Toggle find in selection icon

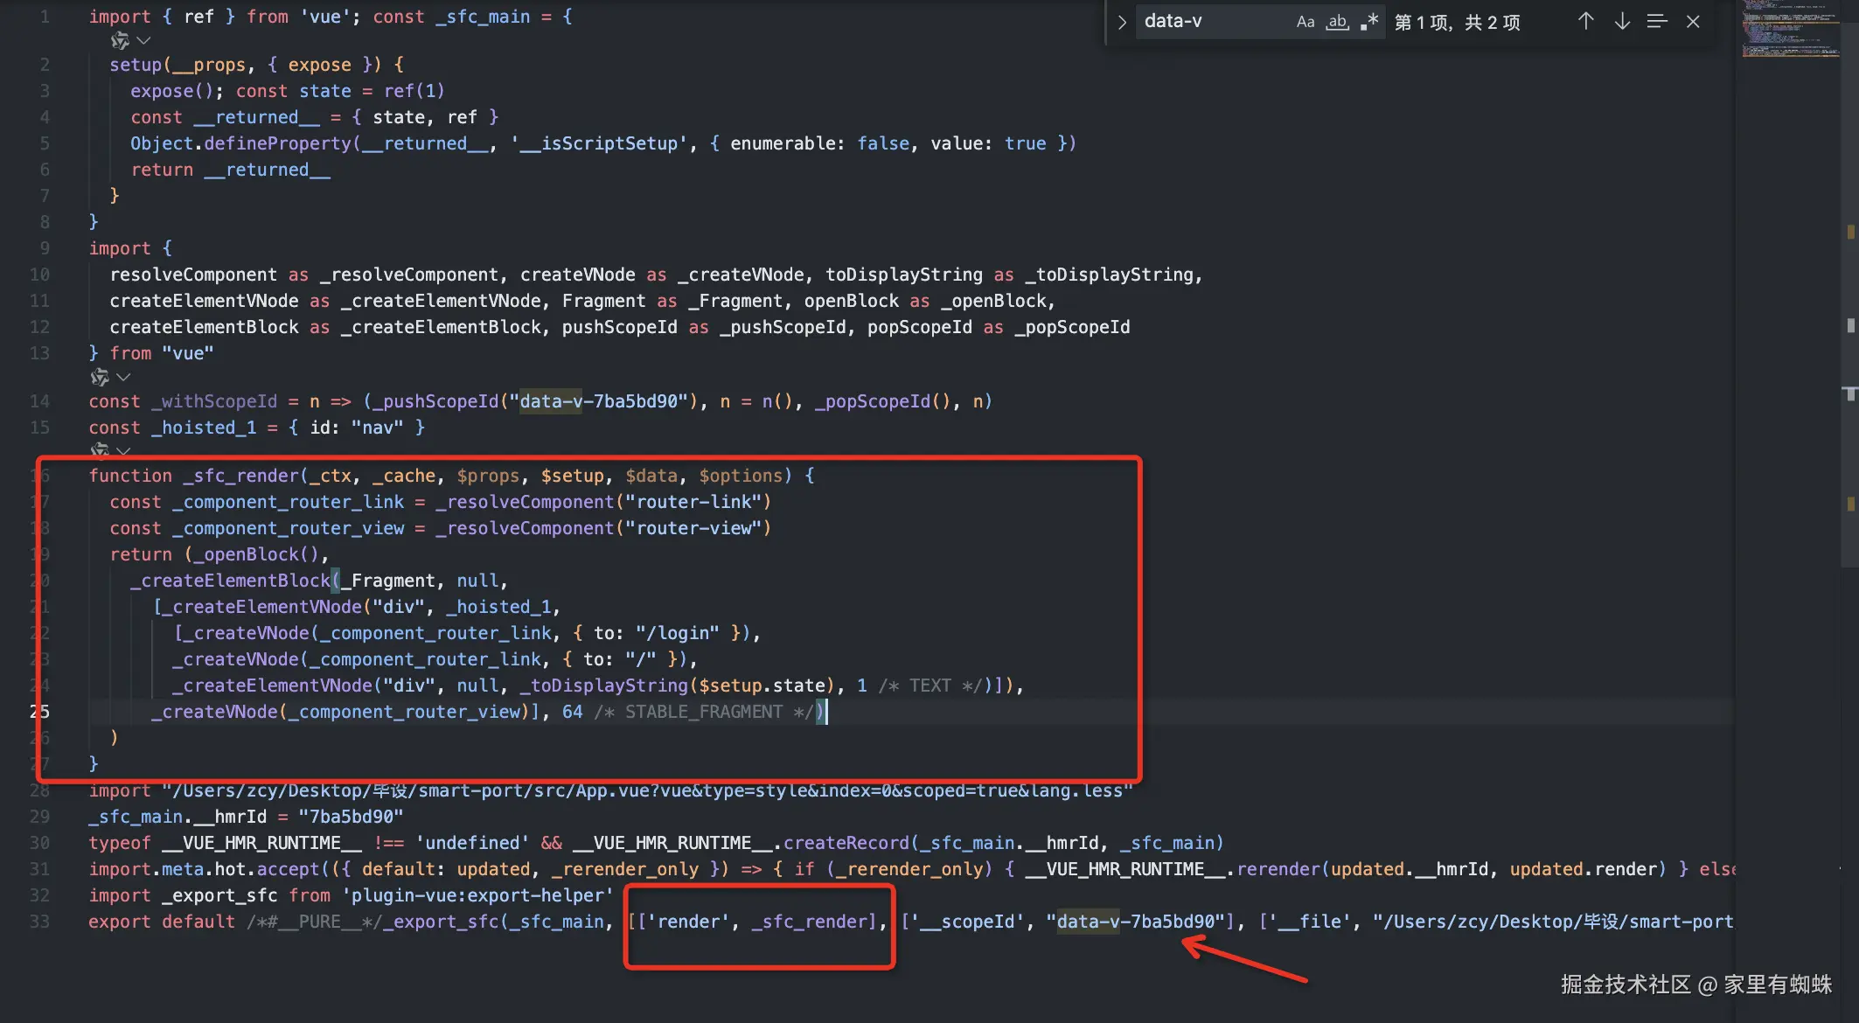[x=1657, y=22]
